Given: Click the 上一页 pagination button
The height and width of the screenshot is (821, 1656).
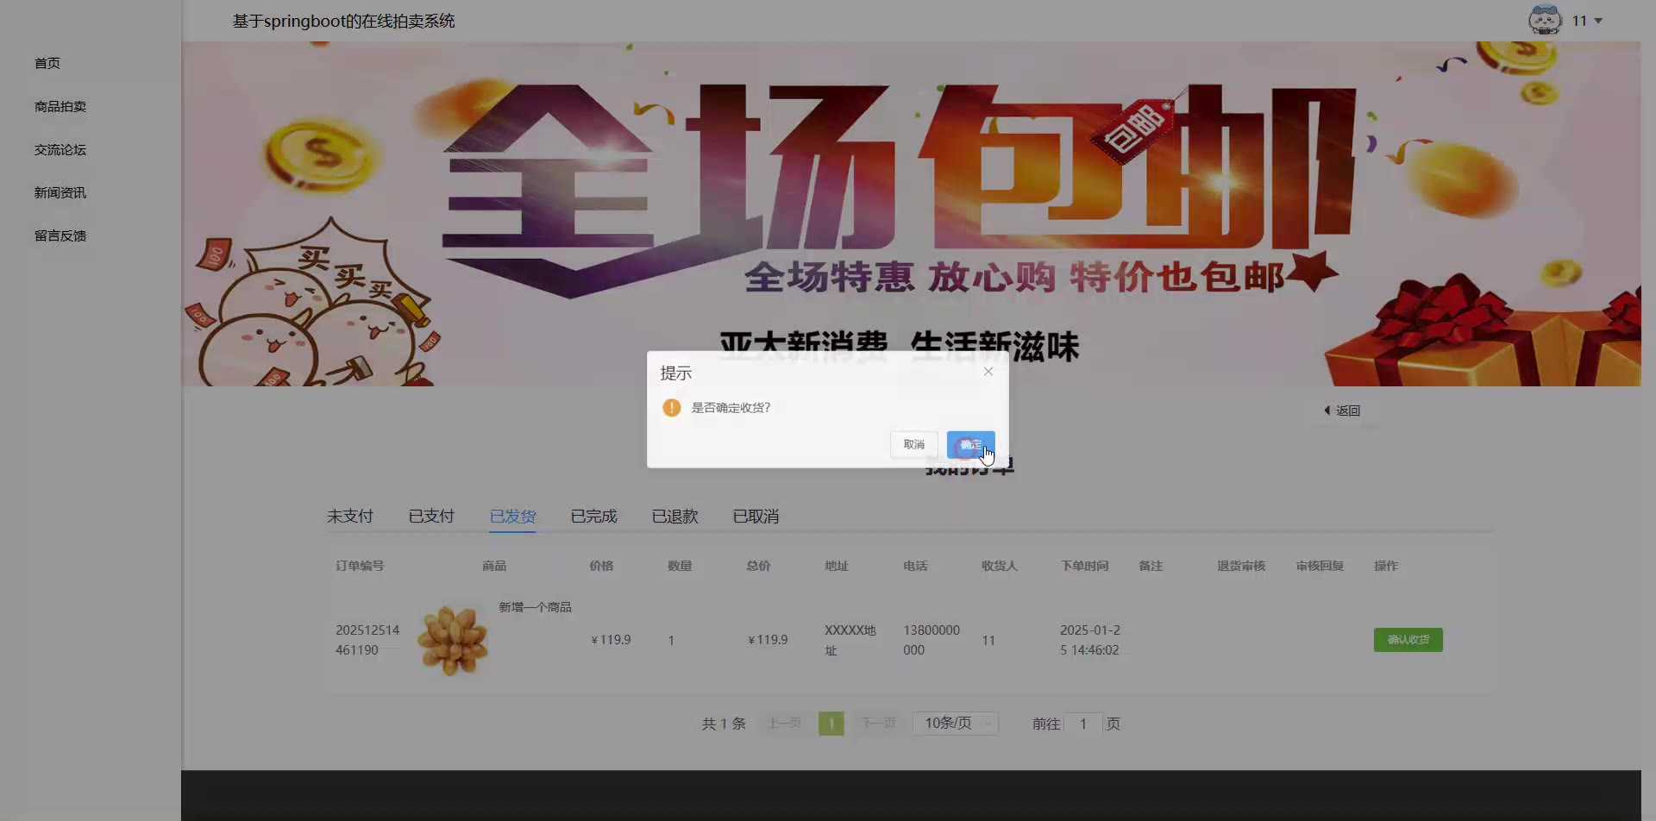Looking at the screenshot, I should click(785, 724).
